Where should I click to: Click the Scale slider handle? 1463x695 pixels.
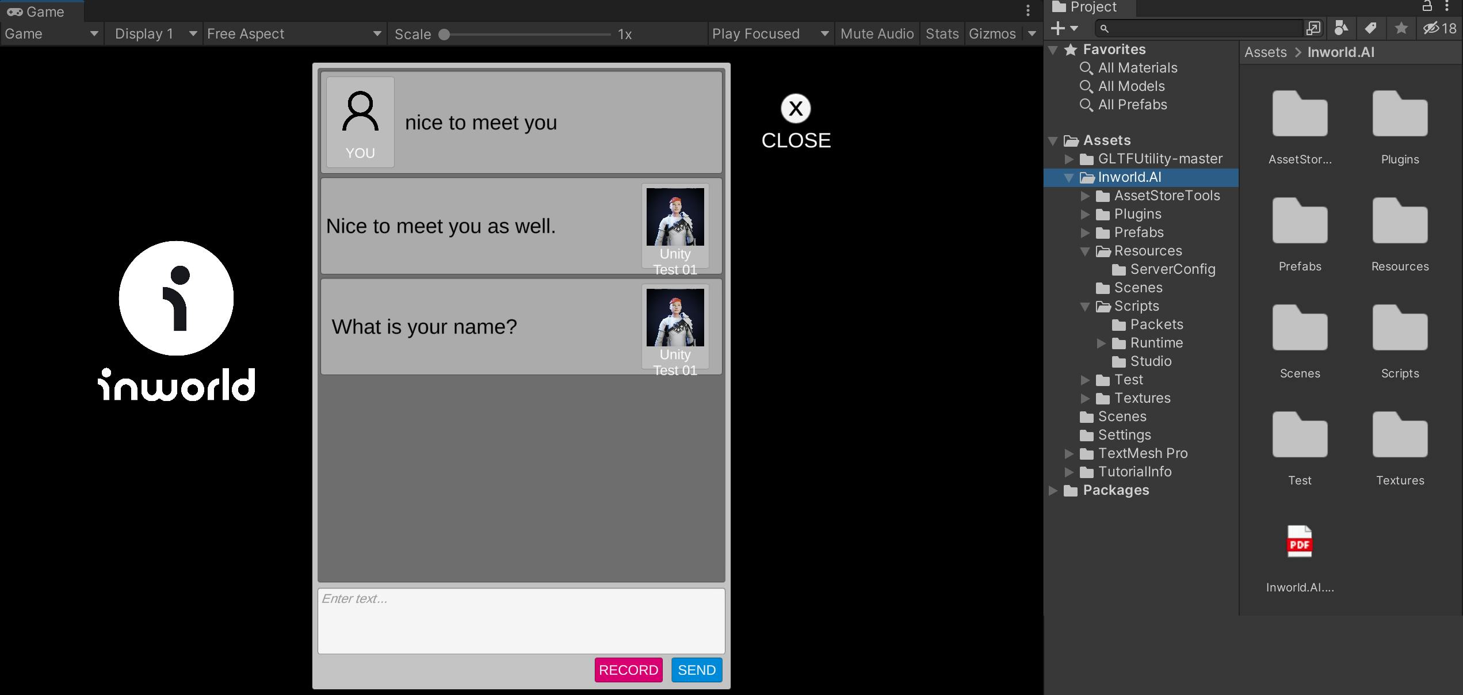coord(444,35)
